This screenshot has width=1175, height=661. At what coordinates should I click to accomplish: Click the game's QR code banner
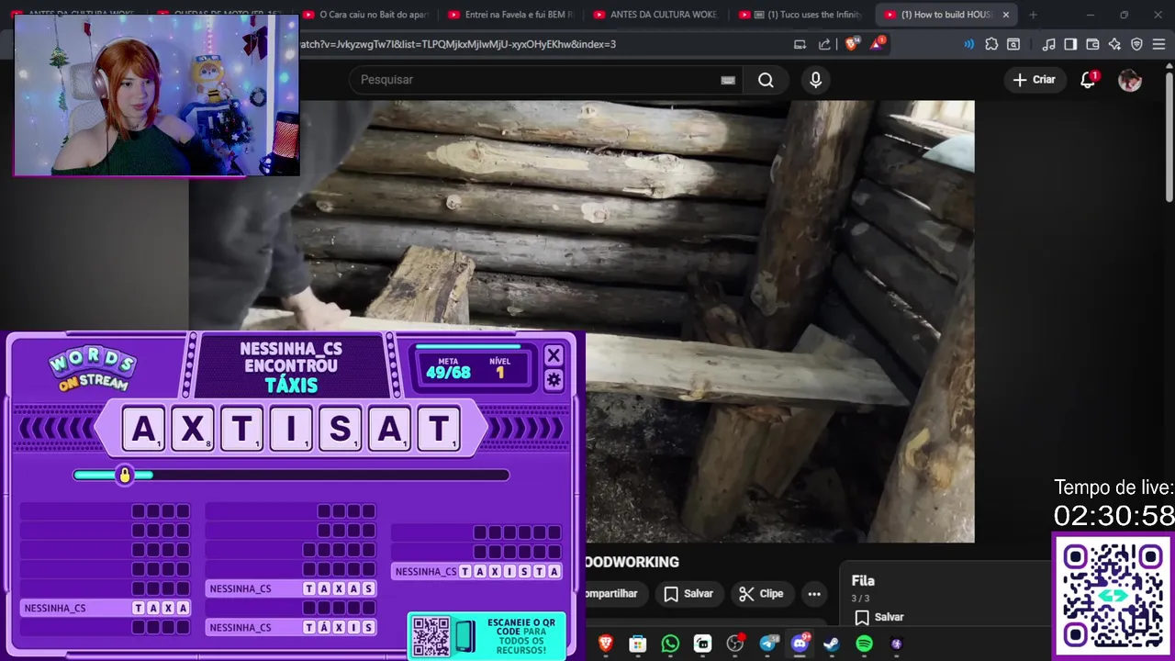click(487, 636)
